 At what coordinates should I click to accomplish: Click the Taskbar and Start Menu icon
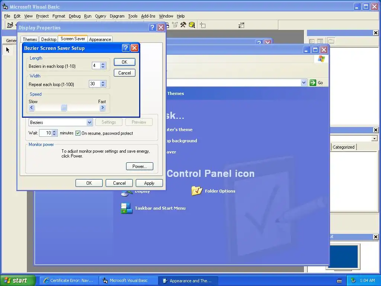click(127, 208)
